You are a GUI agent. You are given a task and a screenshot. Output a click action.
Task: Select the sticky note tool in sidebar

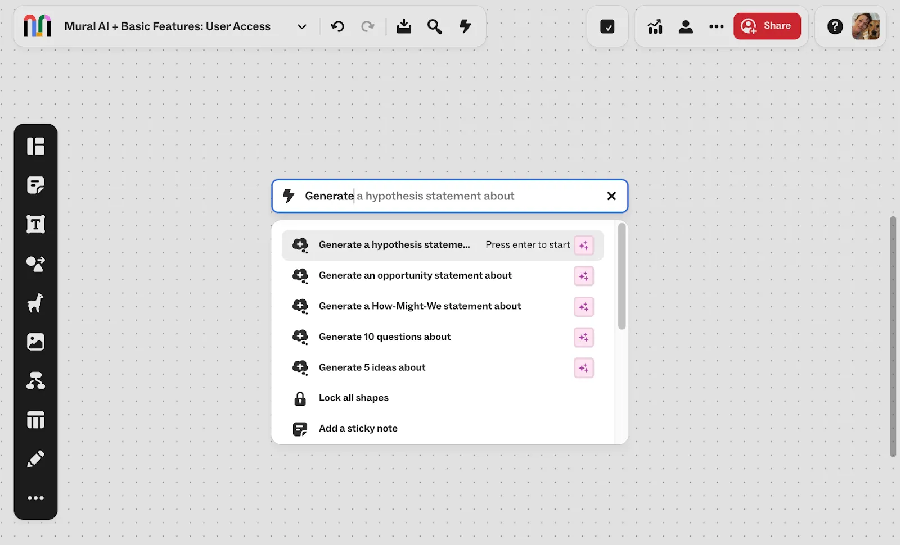click(35, 185)
